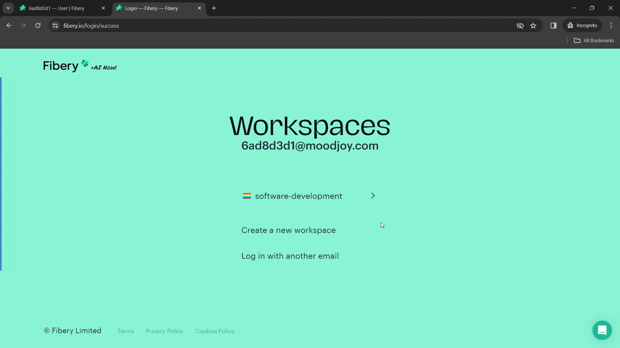This screenshot has height=348, width=620.
Task: Open the Intercom chat bubble
Action: pos(602,330)
